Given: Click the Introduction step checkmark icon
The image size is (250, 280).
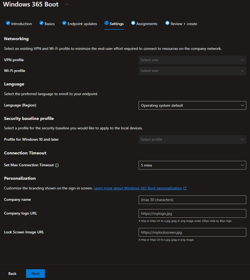Looking at the screenshot, I should [8, 23].
